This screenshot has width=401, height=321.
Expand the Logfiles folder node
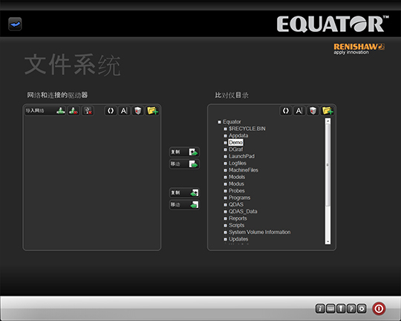(x=225, y=163)
